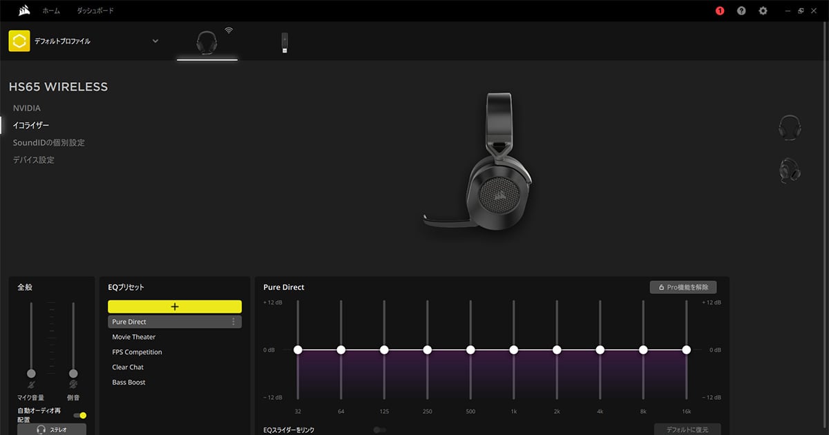Click the 125 Hz EQ slider handle

[384, 350]
